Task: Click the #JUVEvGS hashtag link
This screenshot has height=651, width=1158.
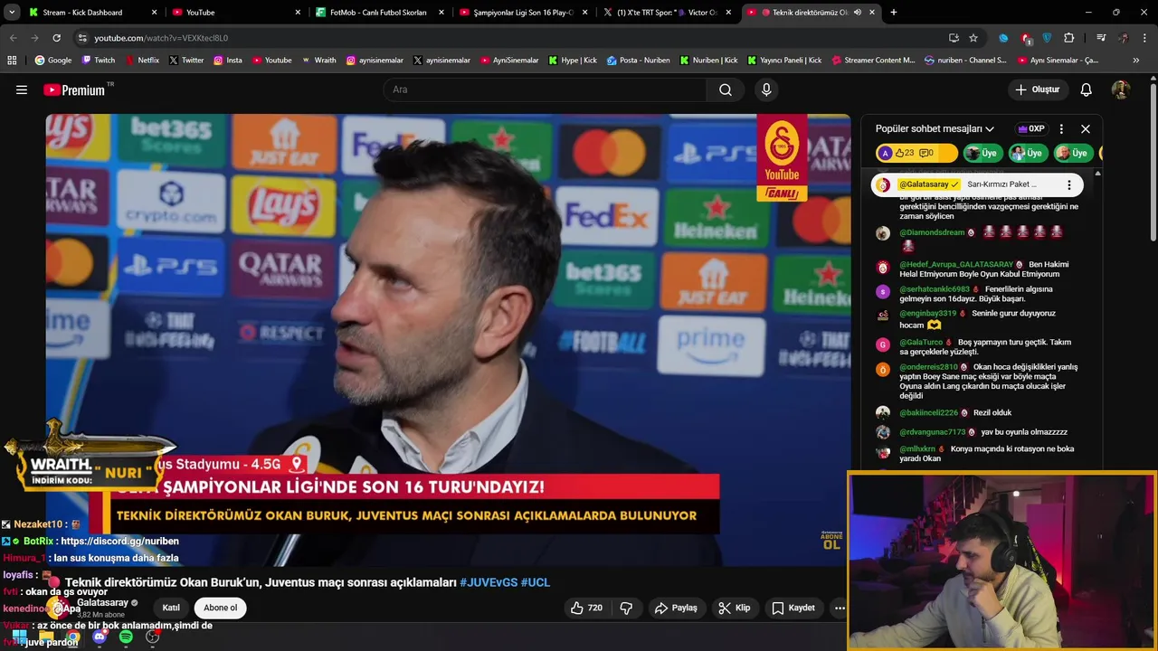Action: 489,582
